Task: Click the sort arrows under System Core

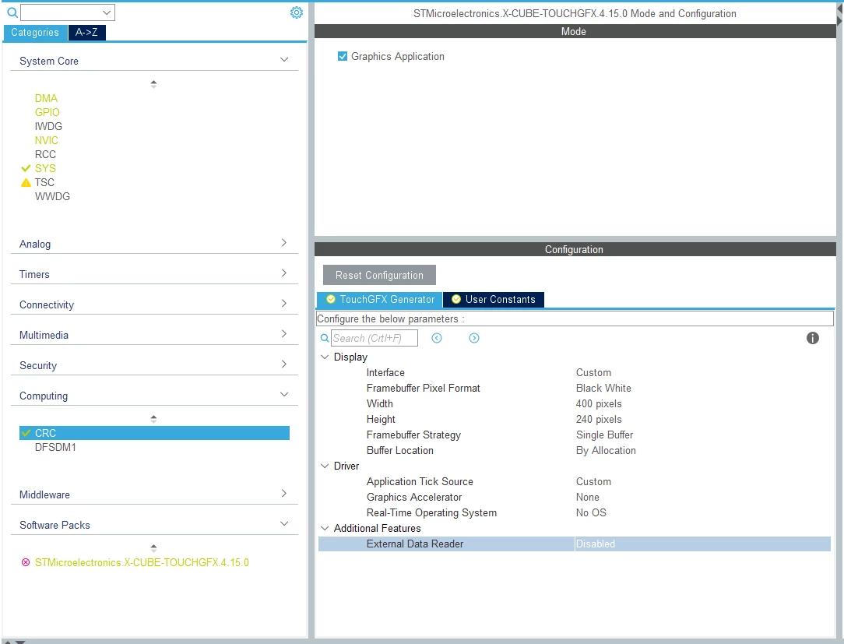Action: click(153, 84)
